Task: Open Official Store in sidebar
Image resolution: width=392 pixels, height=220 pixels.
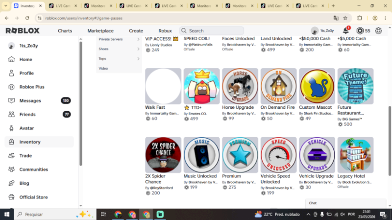Action: (33, 197)
